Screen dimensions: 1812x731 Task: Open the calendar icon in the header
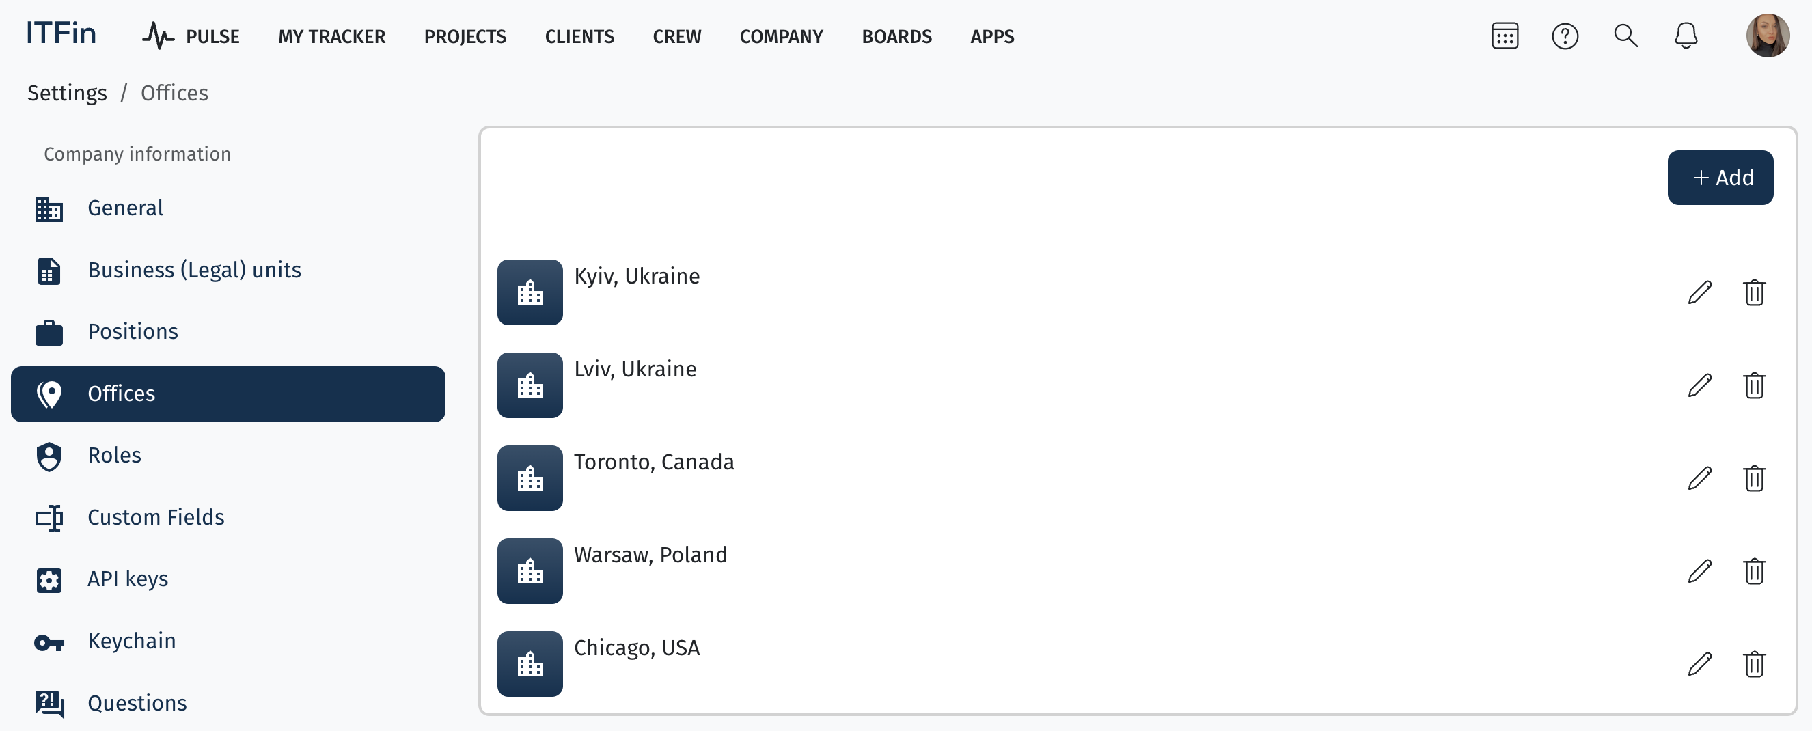pyautogui.click(x=1504, y=36)
